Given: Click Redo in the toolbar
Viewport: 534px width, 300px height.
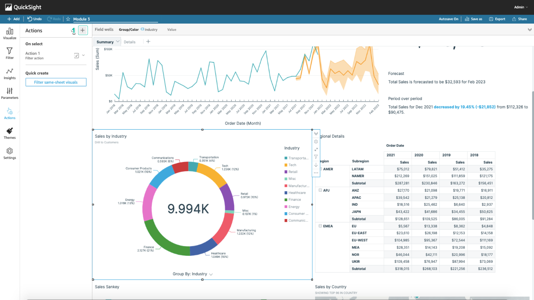Looking at the screenshot, I should point(54,19).
